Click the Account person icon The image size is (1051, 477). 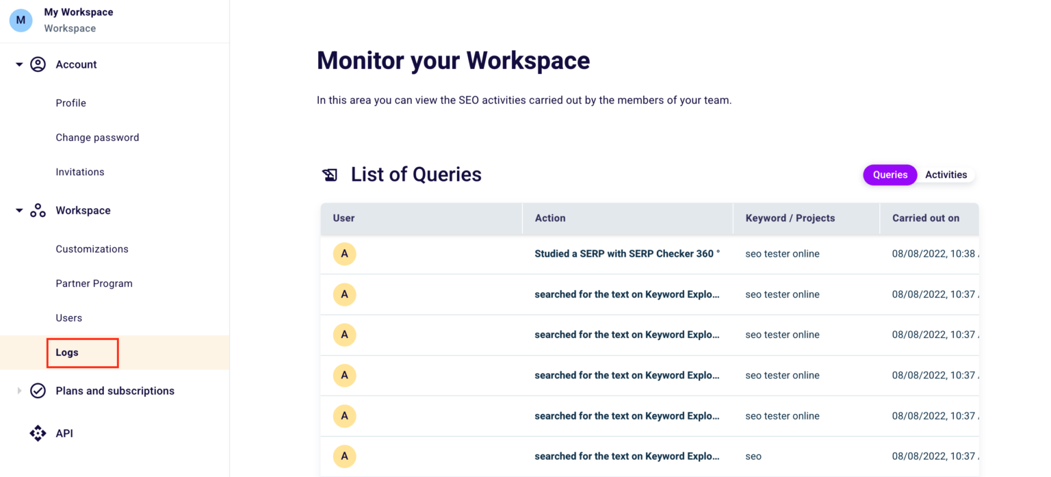38,64
